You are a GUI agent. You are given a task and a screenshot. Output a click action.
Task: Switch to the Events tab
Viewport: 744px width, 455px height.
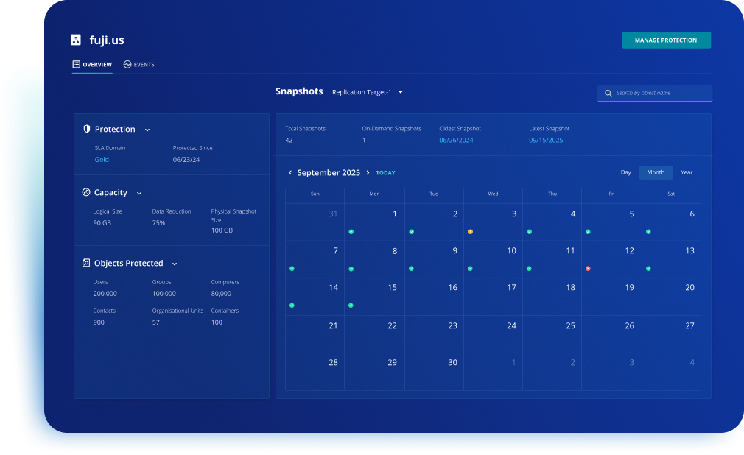tap(139, 65)
